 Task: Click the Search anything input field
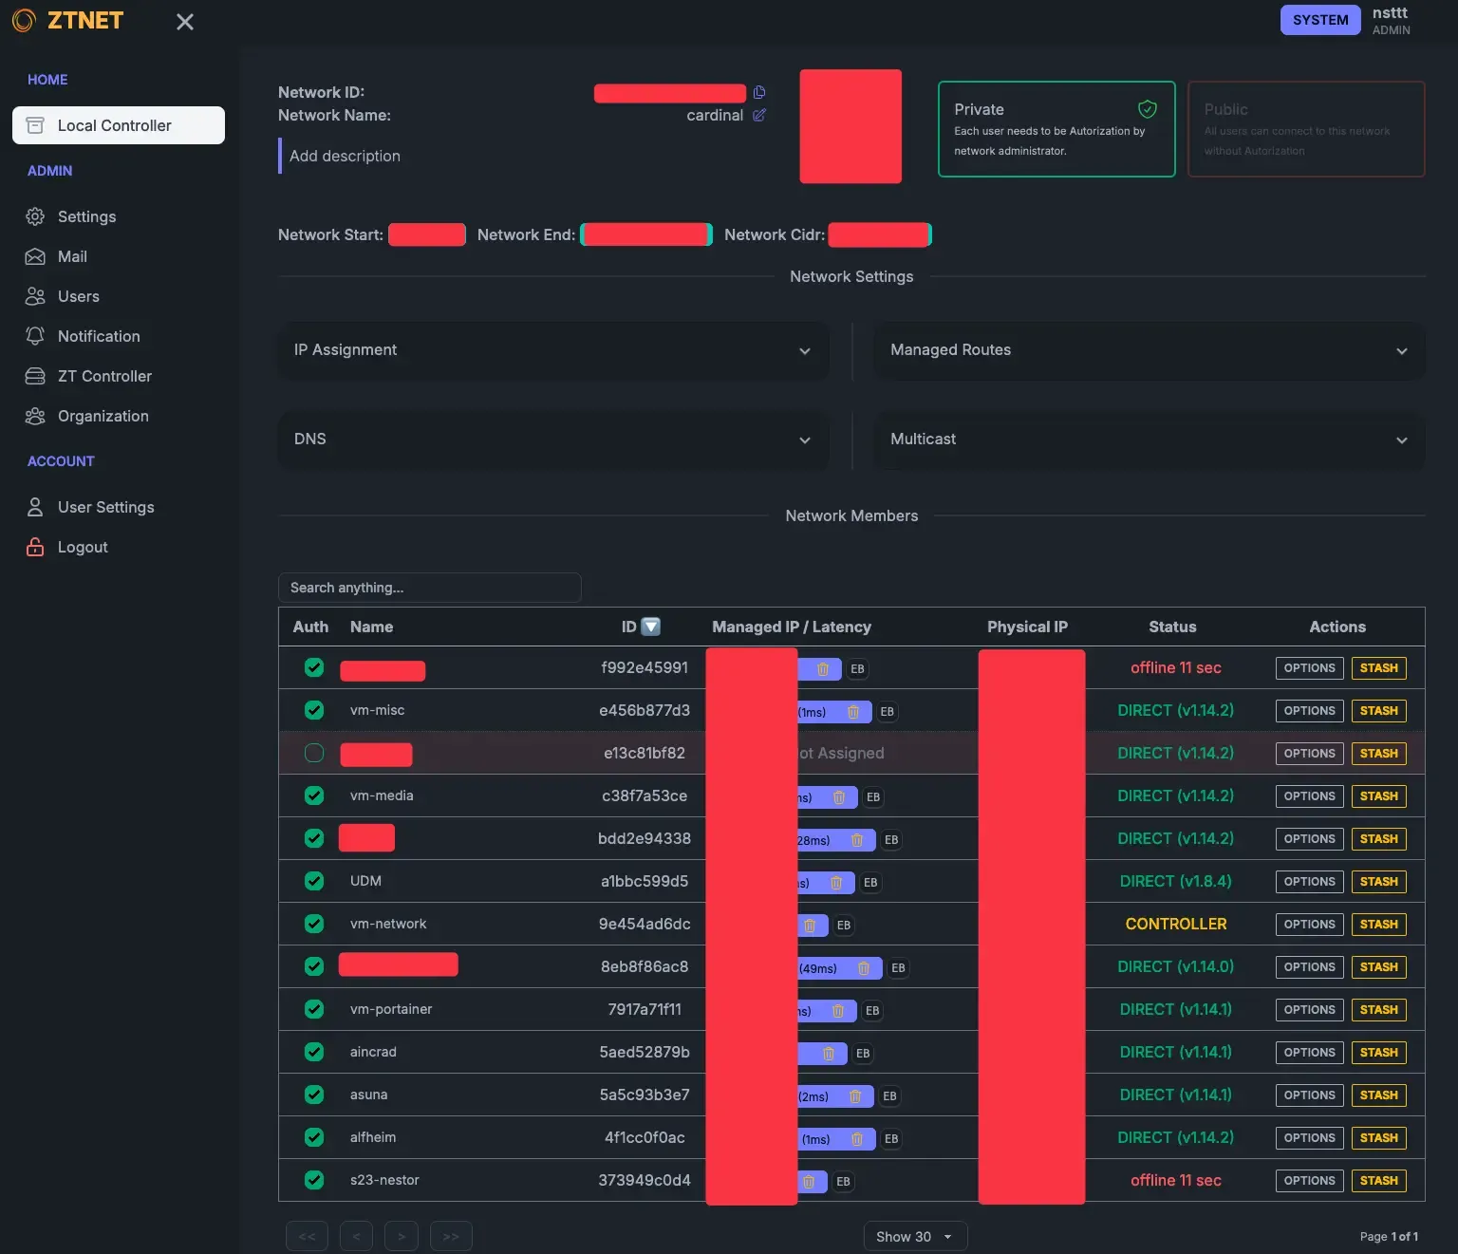[429, 588]
